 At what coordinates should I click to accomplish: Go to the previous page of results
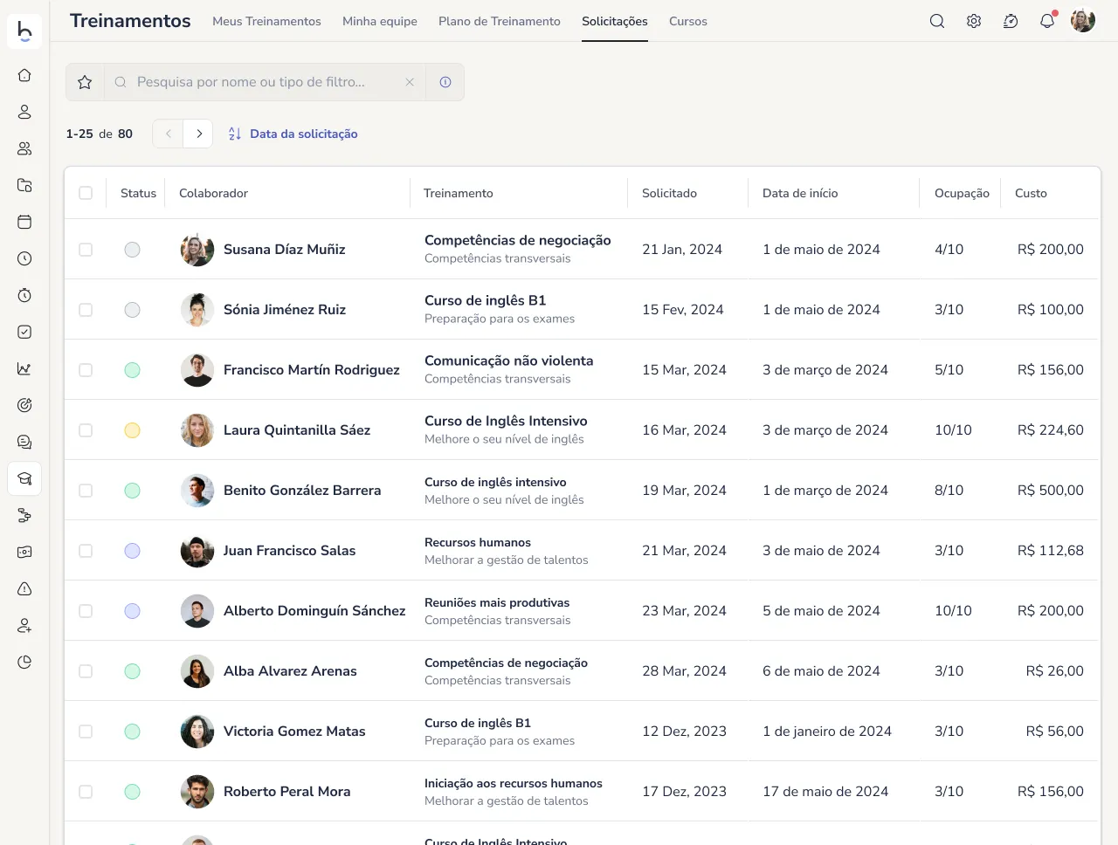(169, 134)
